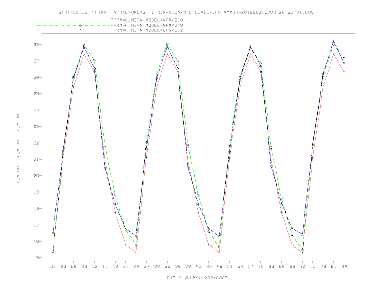This screenshot has height=290, width=375.
Task: Click the blue dashed legend line sample
Action: pos(73,30)
